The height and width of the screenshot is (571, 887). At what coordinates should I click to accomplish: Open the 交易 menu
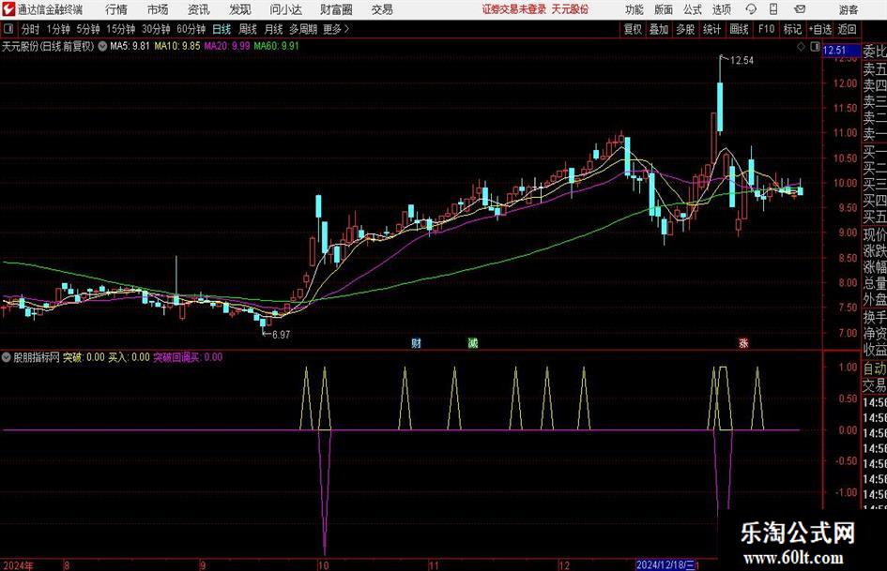click(382, 9)
